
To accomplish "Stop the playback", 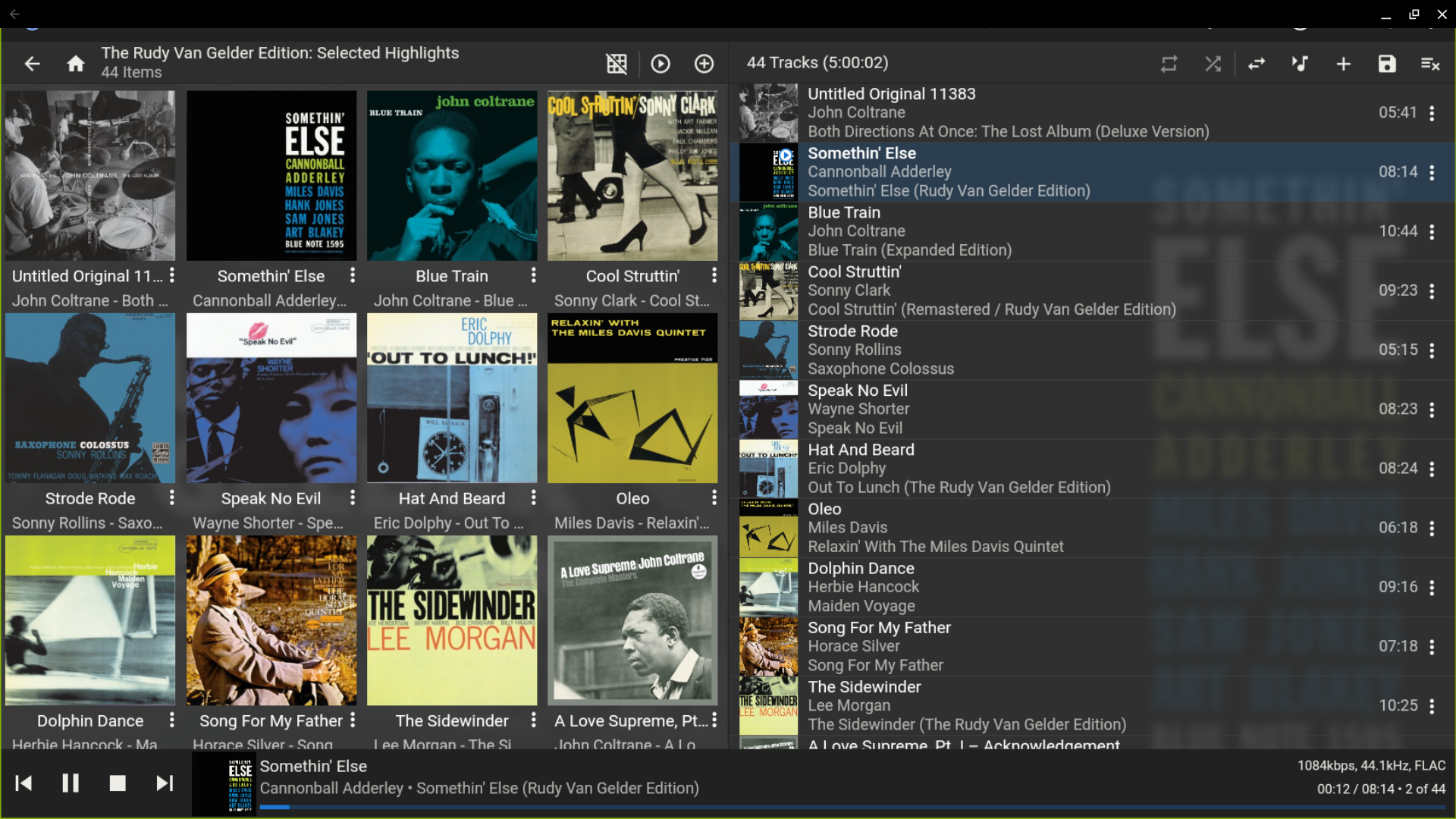I will point(118,783).
